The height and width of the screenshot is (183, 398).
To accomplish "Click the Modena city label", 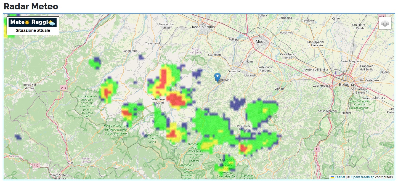I will 262,42.
